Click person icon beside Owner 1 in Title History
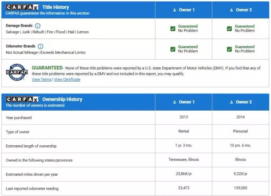 pos(174,10)
